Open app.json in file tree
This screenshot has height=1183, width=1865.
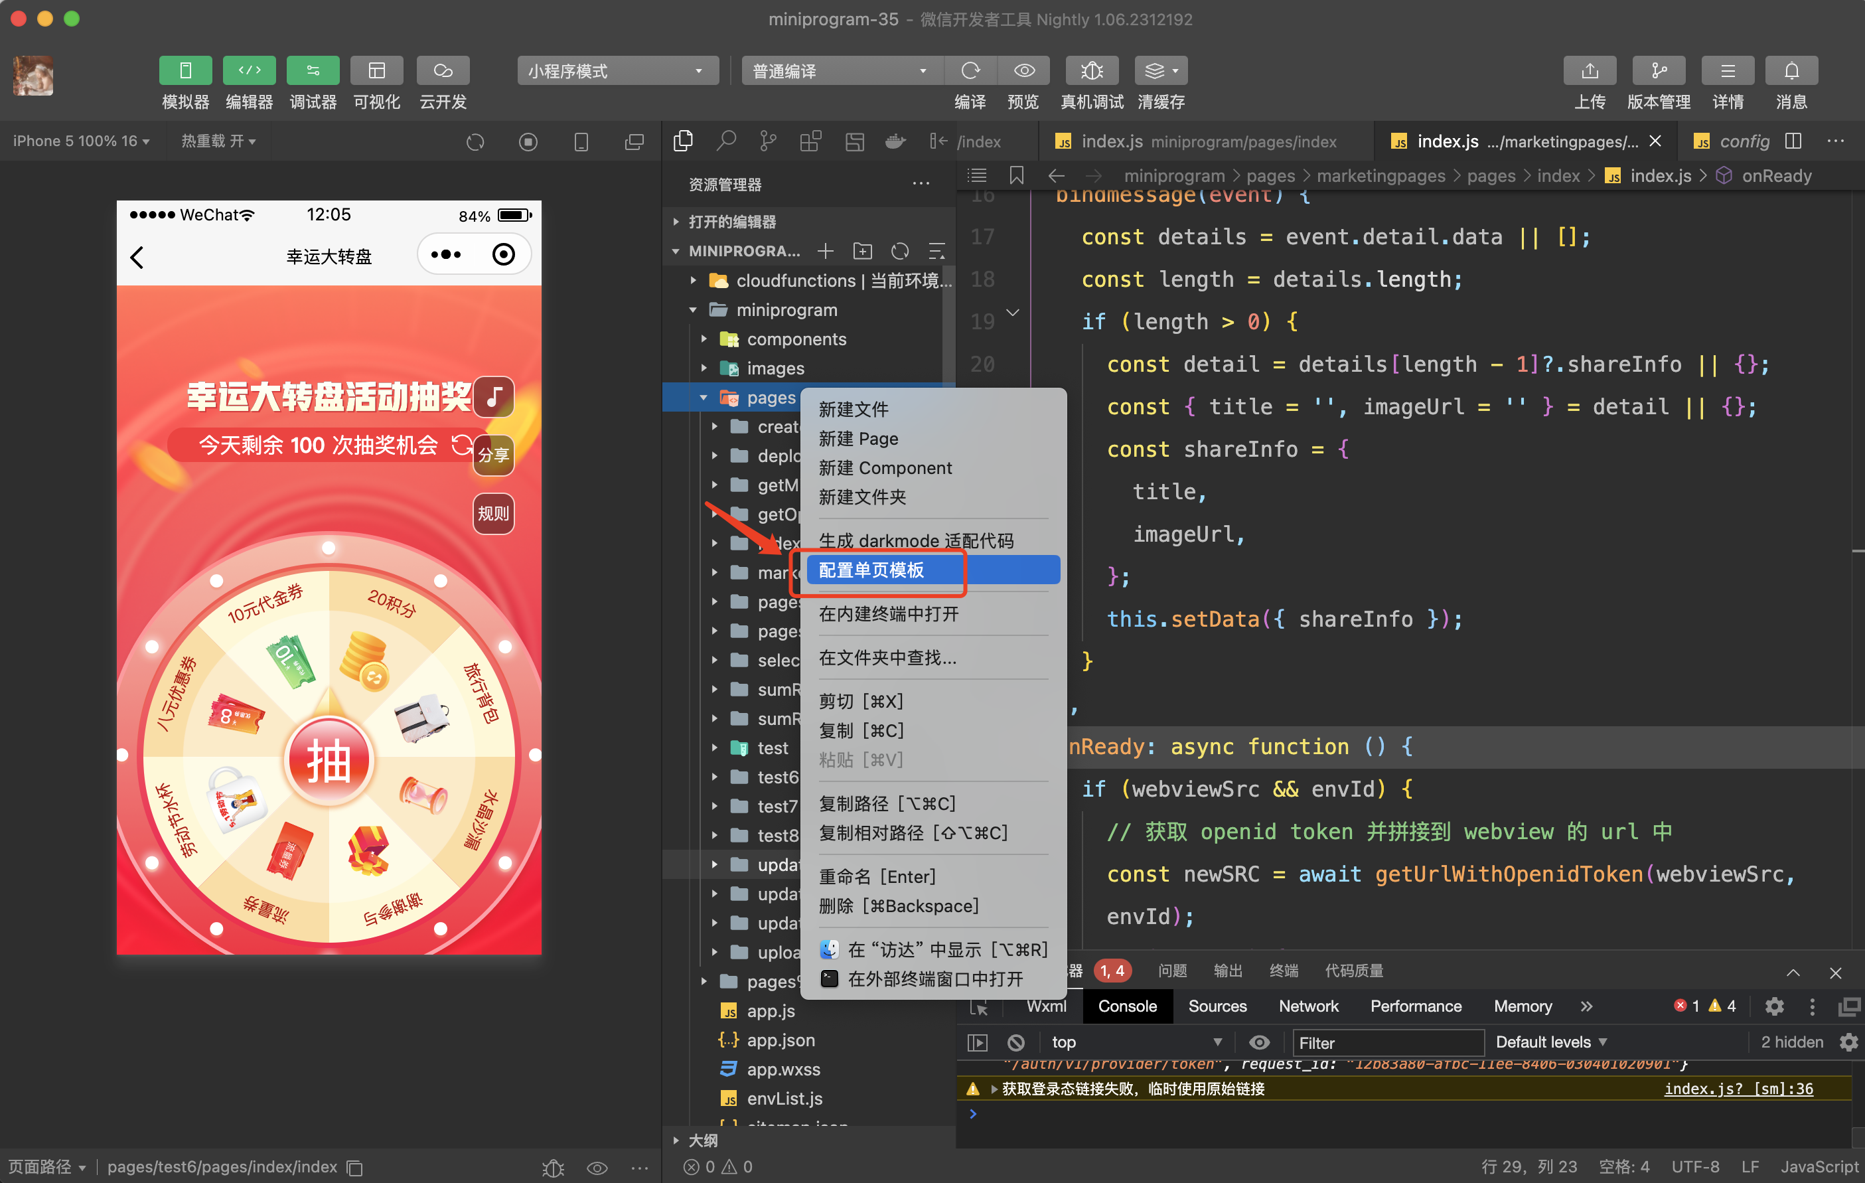click(x=780, y=1040)
